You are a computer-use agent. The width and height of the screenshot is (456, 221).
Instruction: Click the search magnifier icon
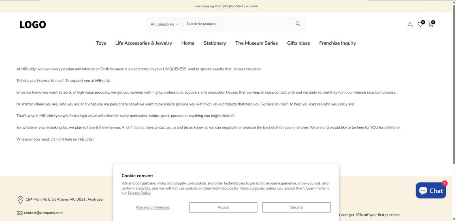(298, 24)
